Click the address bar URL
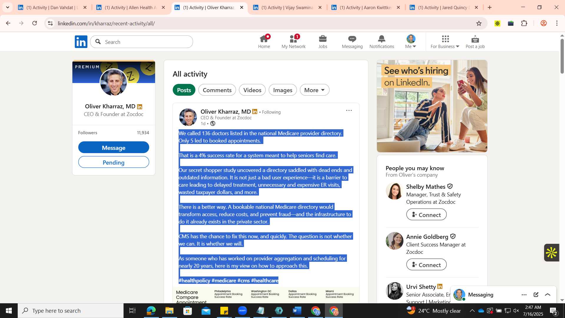 (106, 24)
